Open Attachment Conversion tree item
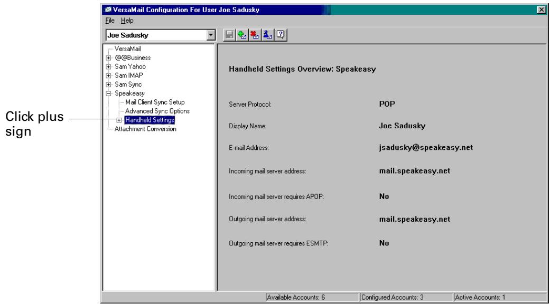This screenshot has width=551, height=304. pos(145,129)
